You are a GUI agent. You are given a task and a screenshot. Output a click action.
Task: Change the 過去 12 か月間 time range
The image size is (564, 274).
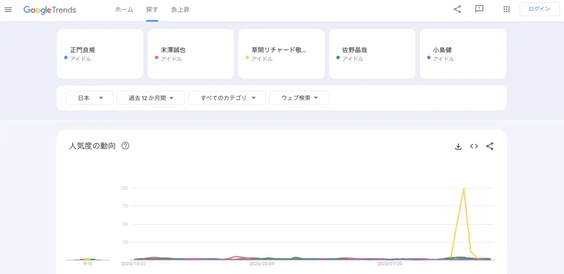click(151, 98)
